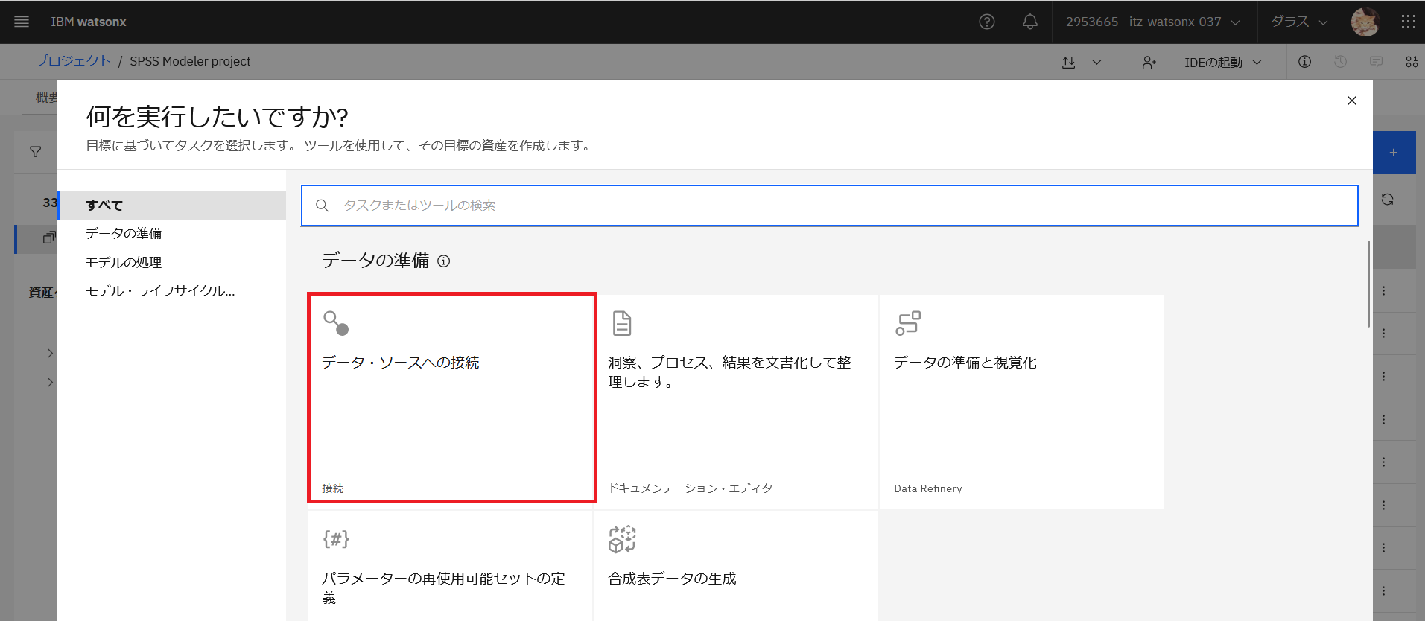The image size is (1425, 621).
Task: Click the SPSS Modeler project breadcrumb text
Action: coord(190,61)
